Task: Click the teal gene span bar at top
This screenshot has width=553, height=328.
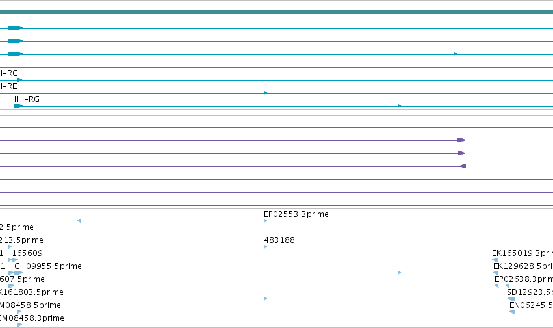Action: pos(277,12)
